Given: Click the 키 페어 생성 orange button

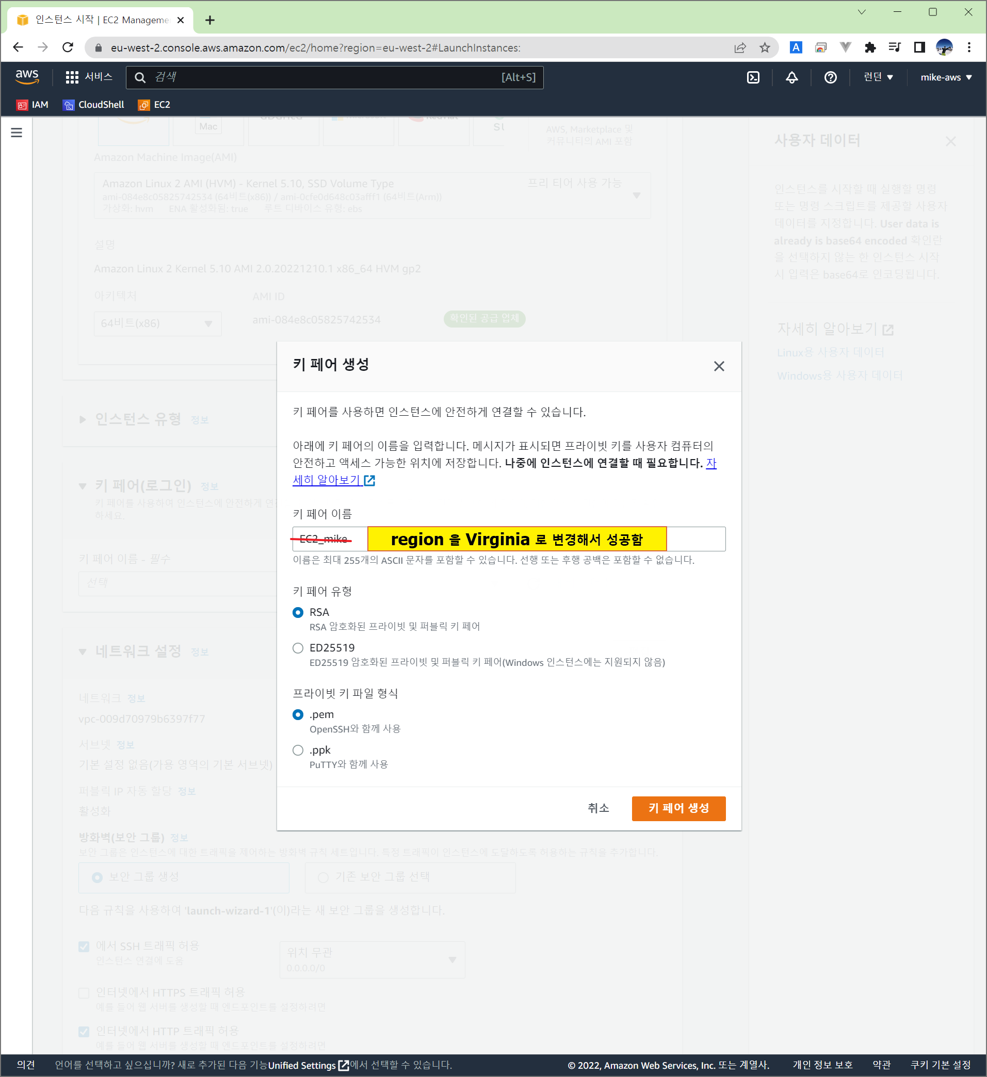Looking at the screenshot, I should pyautogui.click(x=678, y=808).
